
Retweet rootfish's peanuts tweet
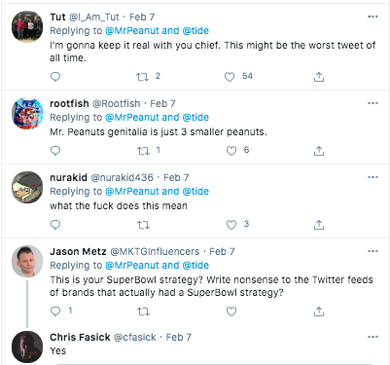[143, 151]
